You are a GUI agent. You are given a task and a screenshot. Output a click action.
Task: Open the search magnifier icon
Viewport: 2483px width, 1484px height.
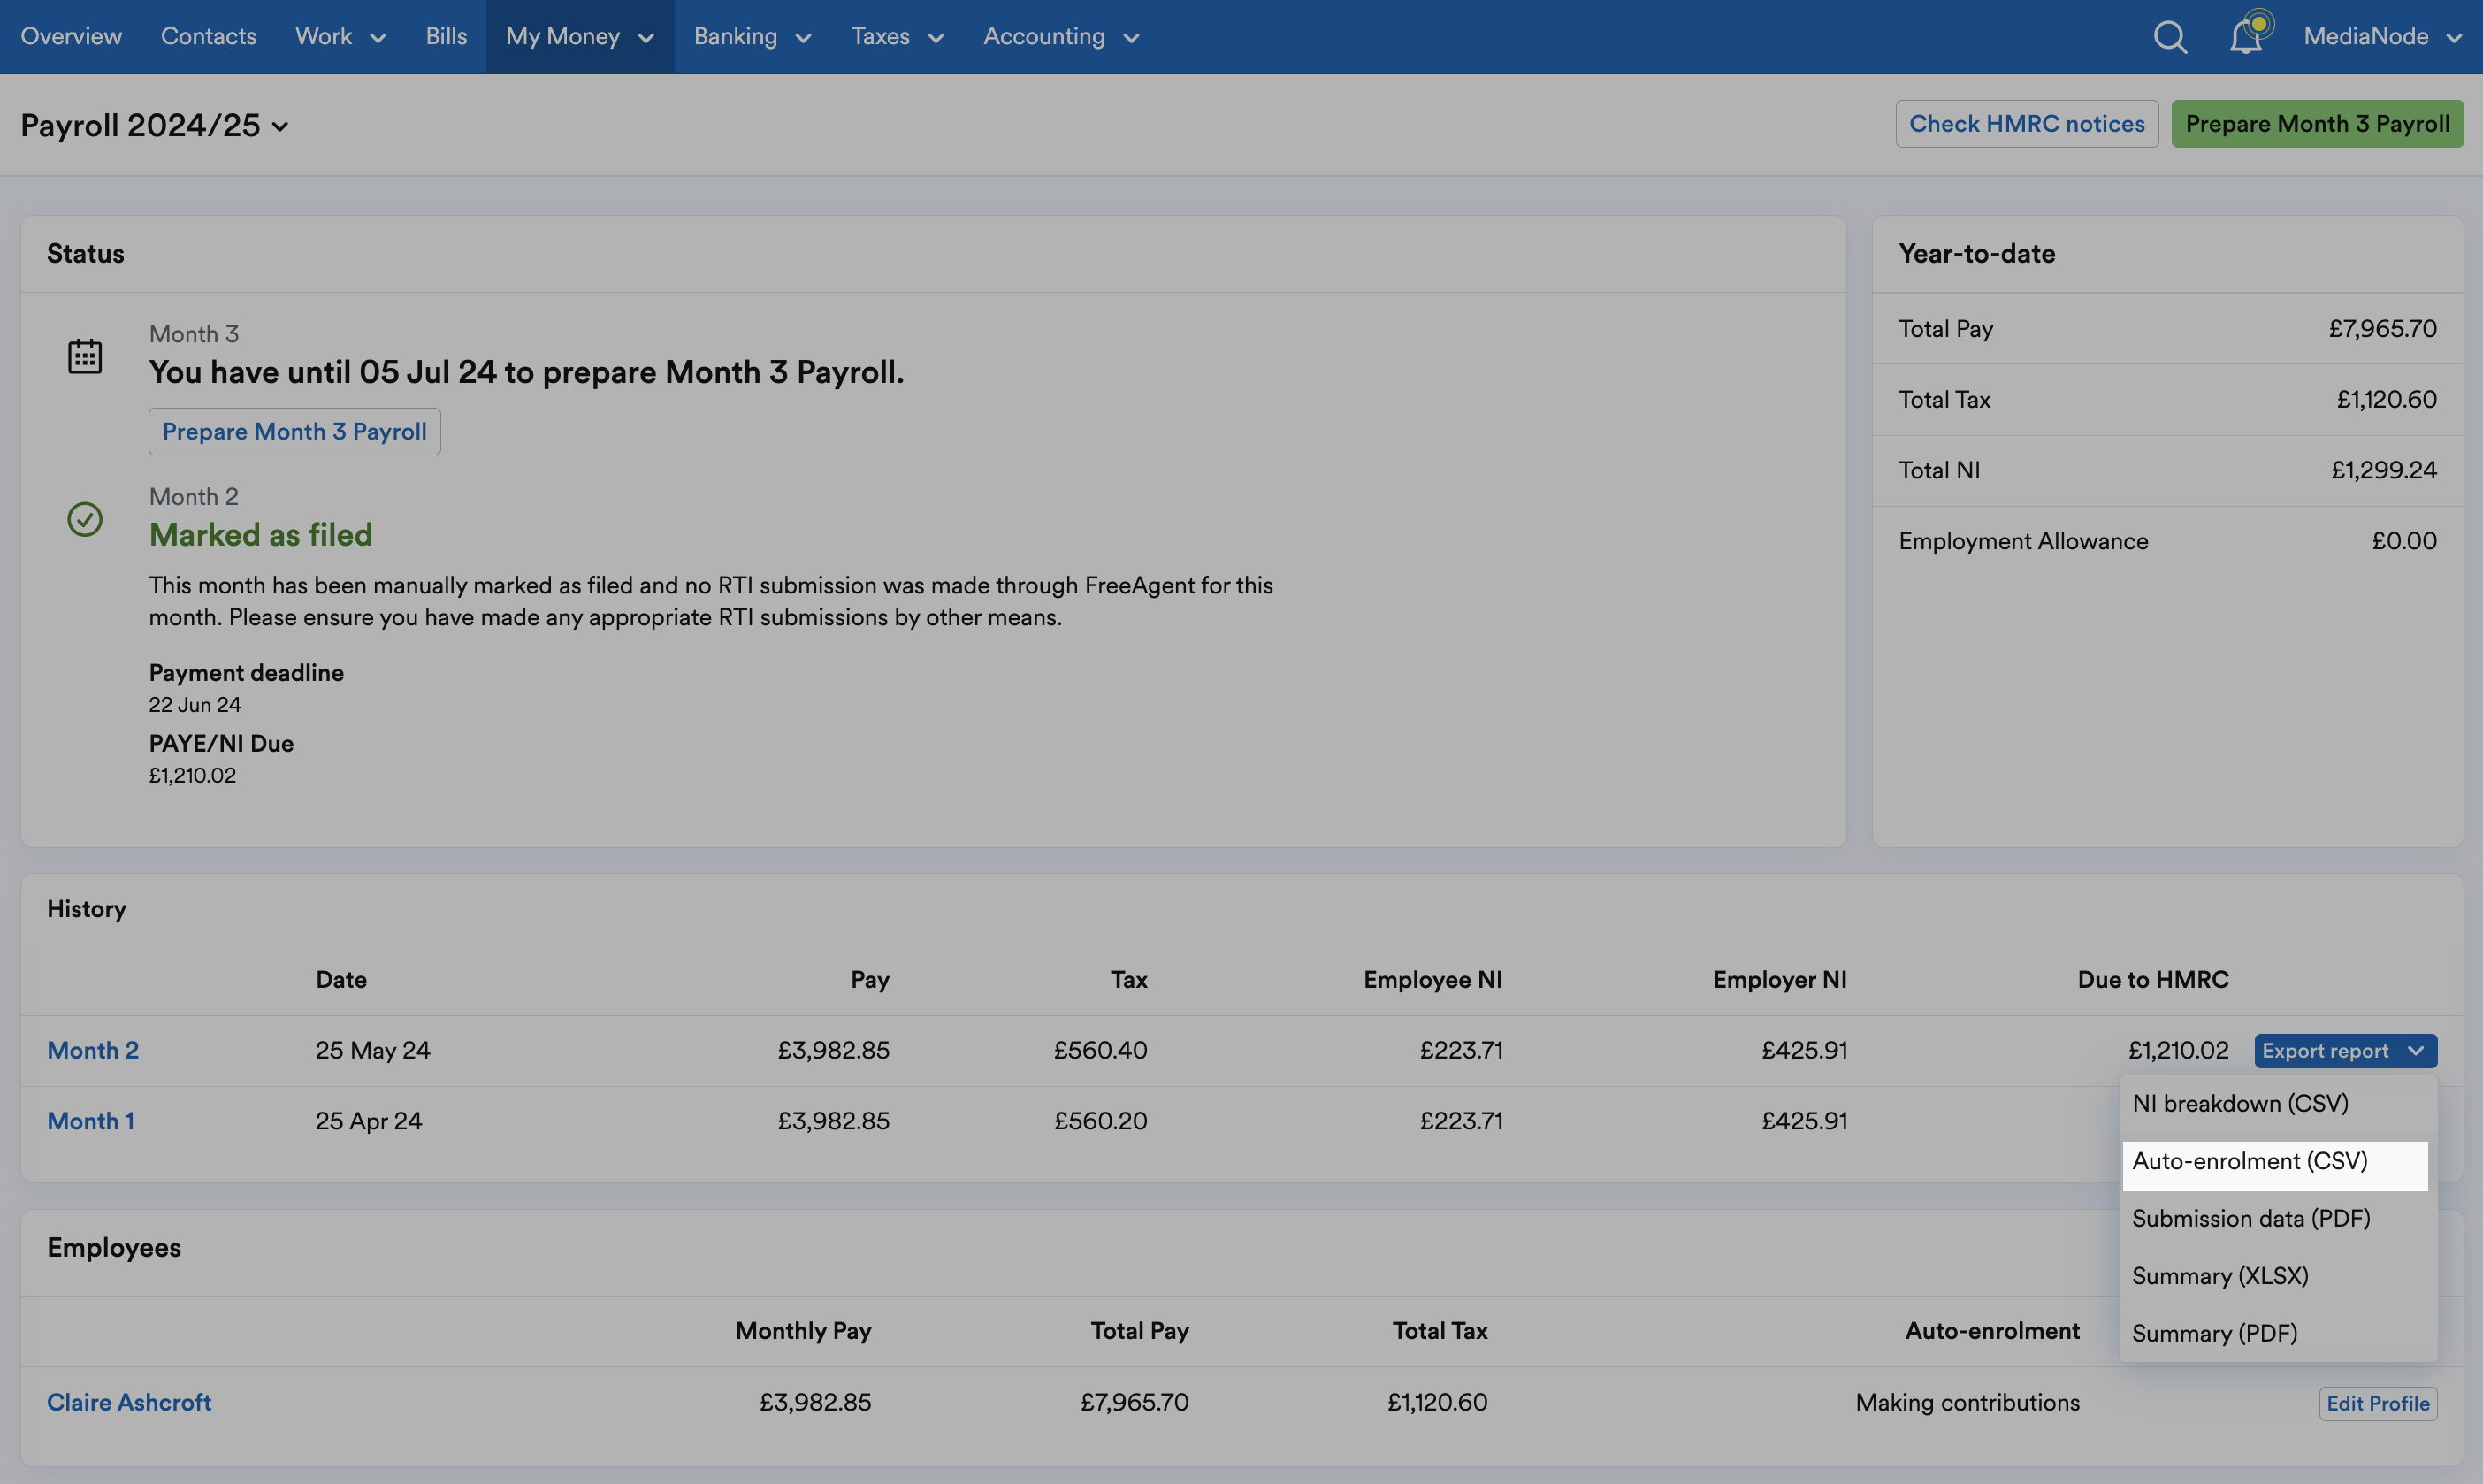click(x=2169, y=37)
